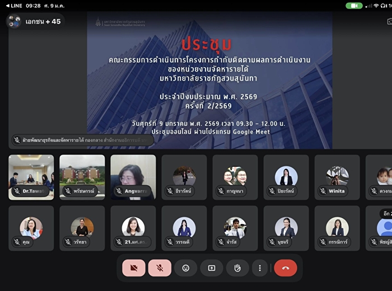Tap the Wi-Fi icon in the status bar
Image resolution: width=392 pixels, height=291 pixels.
[376, 6]
